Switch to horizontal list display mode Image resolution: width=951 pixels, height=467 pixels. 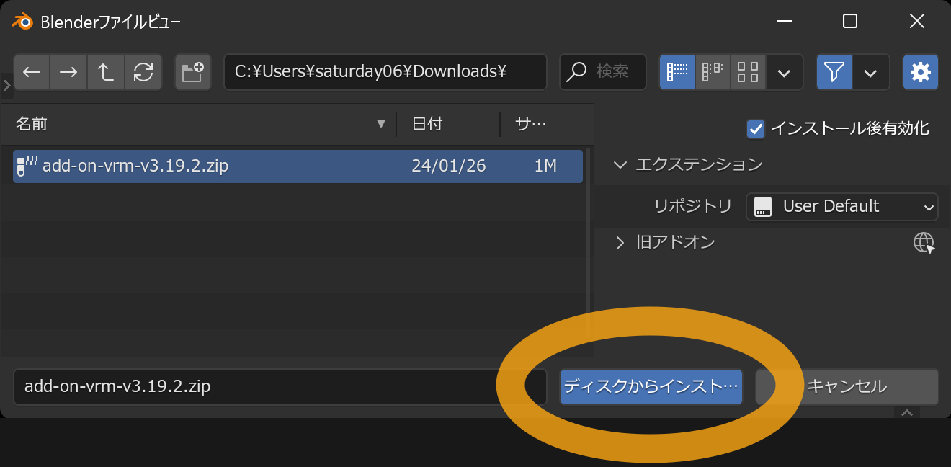(713, 72)
